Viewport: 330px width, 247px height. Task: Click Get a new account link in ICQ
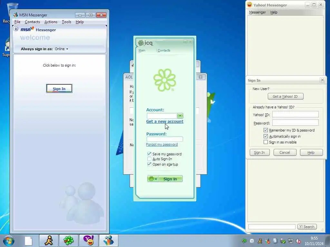pyautogui.click(x=165, y=121)
